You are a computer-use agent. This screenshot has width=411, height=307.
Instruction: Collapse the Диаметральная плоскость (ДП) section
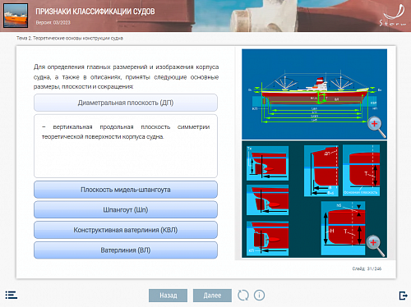pos(126,103)
